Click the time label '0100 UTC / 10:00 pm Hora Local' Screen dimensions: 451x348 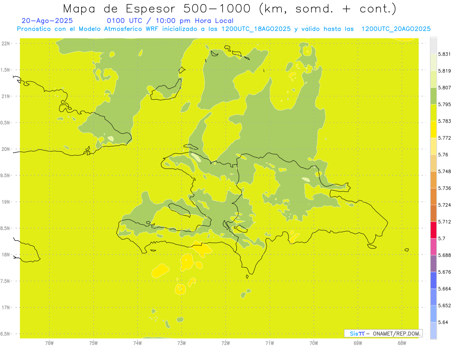(170, 21)
